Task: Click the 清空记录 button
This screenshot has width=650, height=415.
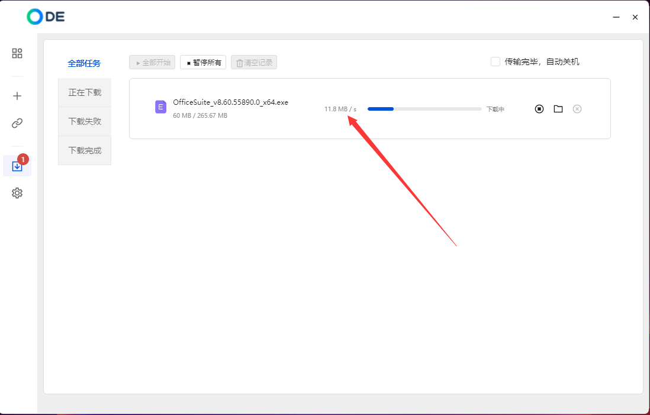Action: tap(254, 62)
